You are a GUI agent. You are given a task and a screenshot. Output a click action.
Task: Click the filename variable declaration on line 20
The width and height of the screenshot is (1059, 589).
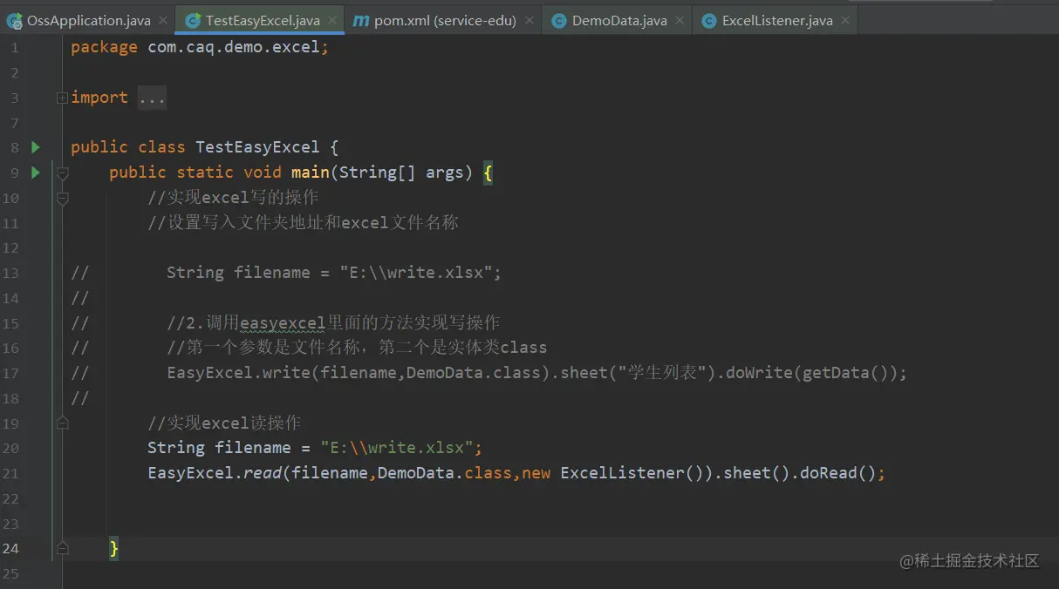click(x=253, y=448)
